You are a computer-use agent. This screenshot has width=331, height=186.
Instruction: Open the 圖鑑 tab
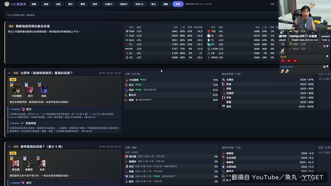pyautogui.click(x=166, y=4)
